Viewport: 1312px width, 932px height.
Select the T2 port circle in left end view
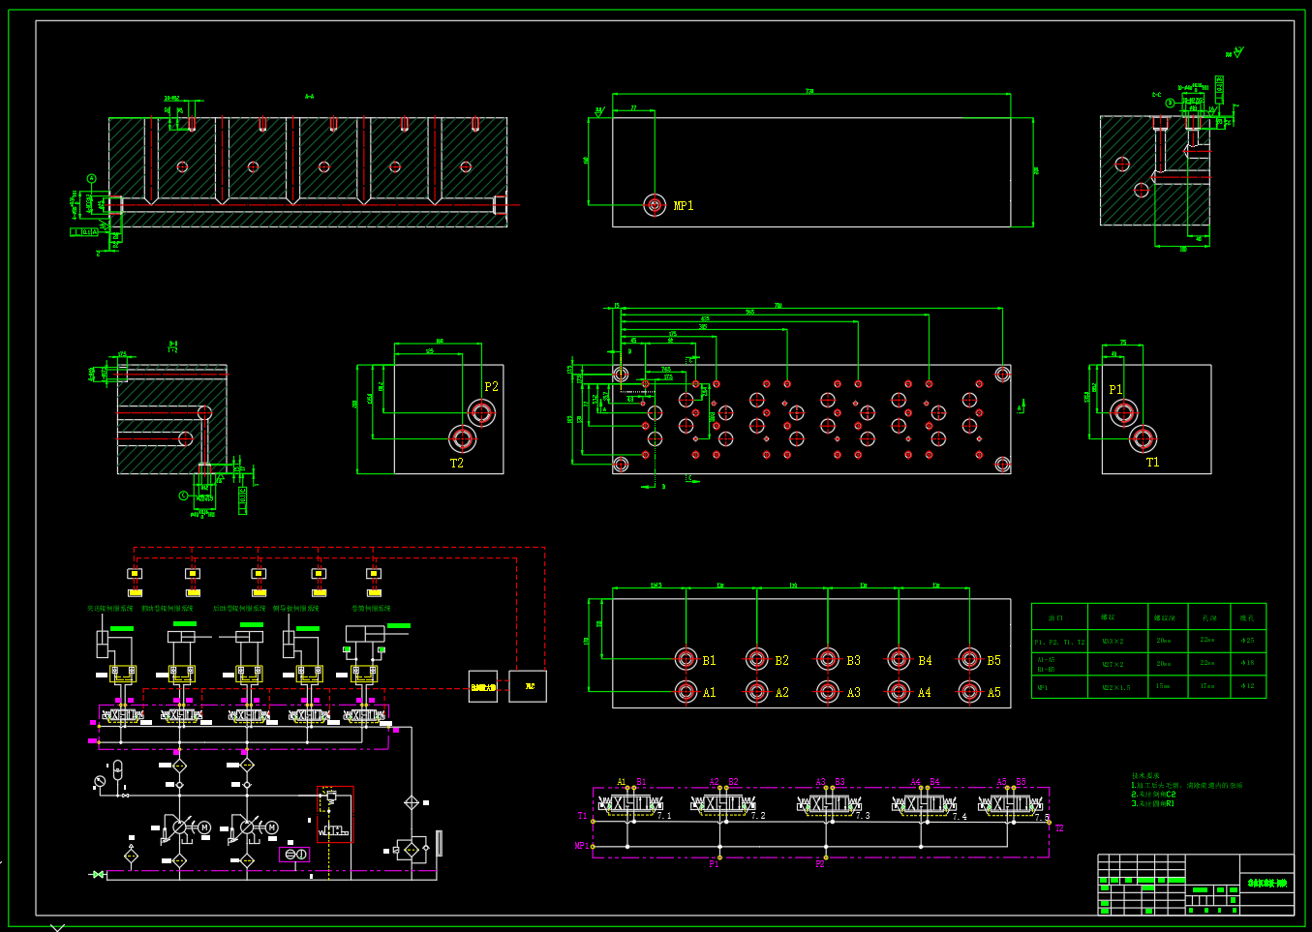(x=462, y=438)
